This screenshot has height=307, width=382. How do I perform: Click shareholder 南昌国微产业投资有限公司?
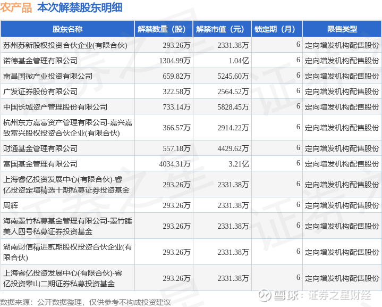pos(48,76)
